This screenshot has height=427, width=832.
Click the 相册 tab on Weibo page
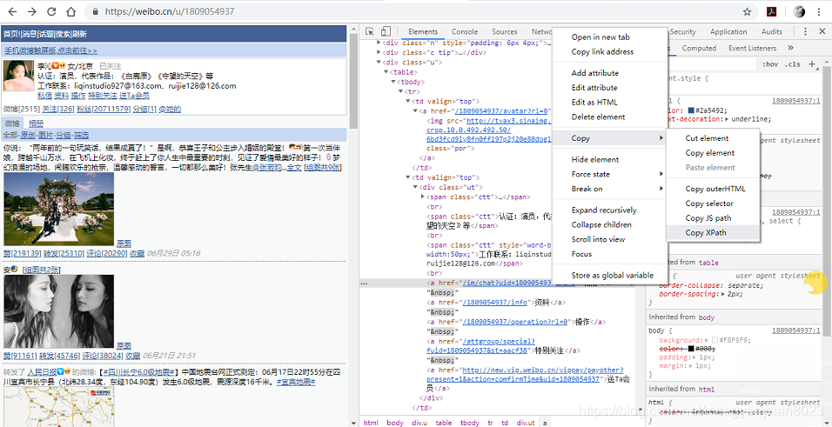point(36,123)
